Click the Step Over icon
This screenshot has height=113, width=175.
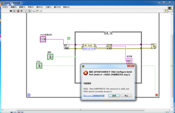coord(37,11)
